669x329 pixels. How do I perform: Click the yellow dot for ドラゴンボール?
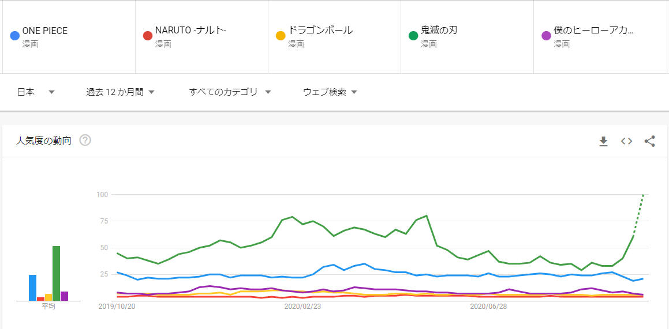(x=281, y=36)
